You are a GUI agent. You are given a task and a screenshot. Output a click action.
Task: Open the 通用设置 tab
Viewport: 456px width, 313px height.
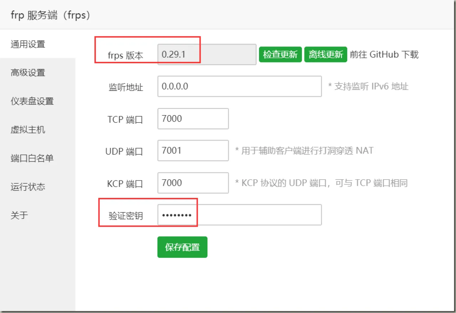[28, 44]
